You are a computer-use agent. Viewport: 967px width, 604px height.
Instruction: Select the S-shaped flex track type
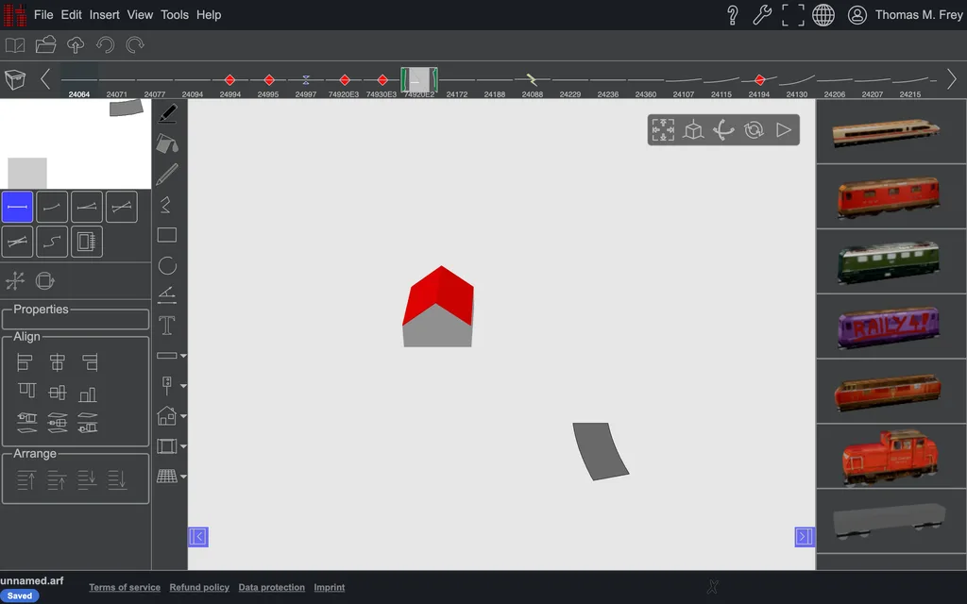tap(52, 241)
